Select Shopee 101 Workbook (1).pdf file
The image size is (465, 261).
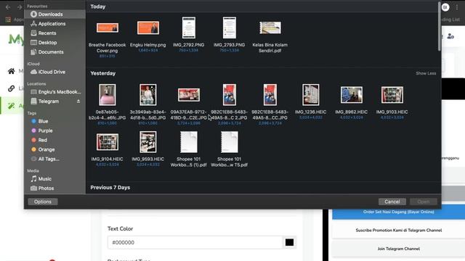(189, 142)
